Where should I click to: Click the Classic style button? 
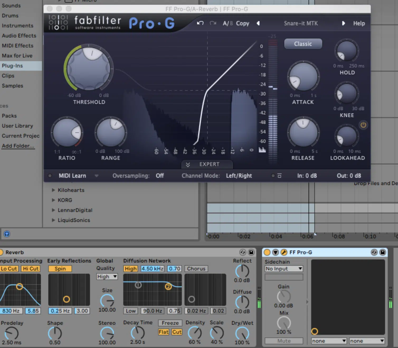point(303,44)
